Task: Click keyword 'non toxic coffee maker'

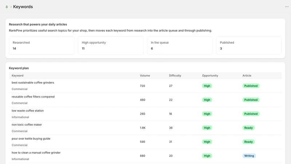Action: point(27,125)
